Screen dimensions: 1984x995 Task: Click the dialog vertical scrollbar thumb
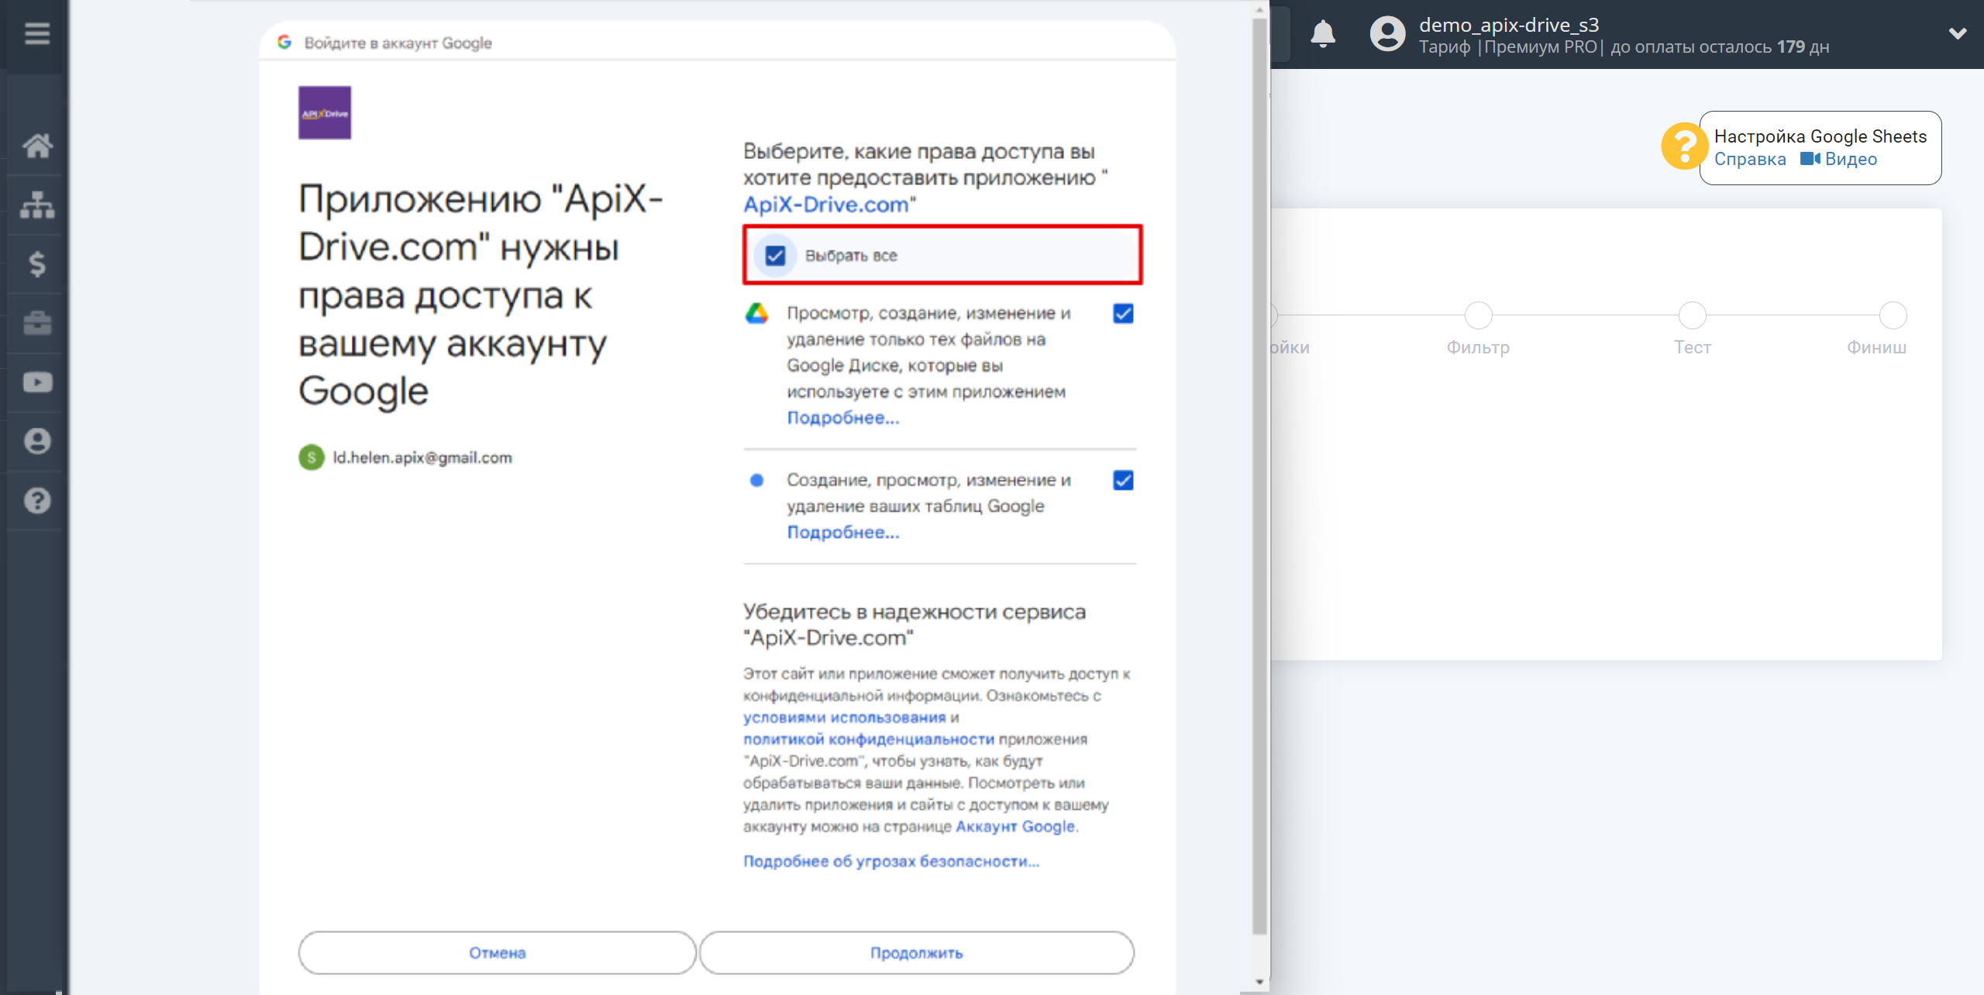pos(1260,477)
